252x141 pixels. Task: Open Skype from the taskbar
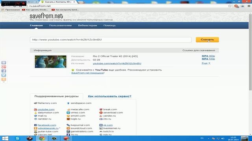(17, 138)
